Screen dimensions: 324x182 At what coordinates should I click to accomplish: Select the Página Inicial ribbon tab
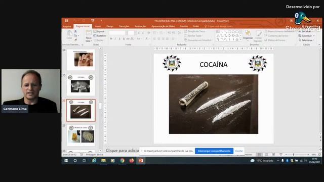[x=83, y=26]
